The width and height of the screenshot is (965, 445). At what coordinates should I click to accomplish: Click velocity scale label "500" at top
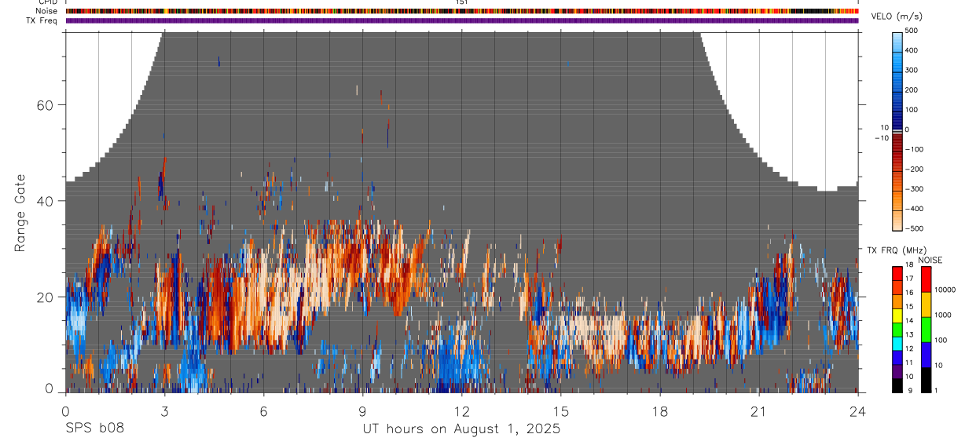click(912, 31)
